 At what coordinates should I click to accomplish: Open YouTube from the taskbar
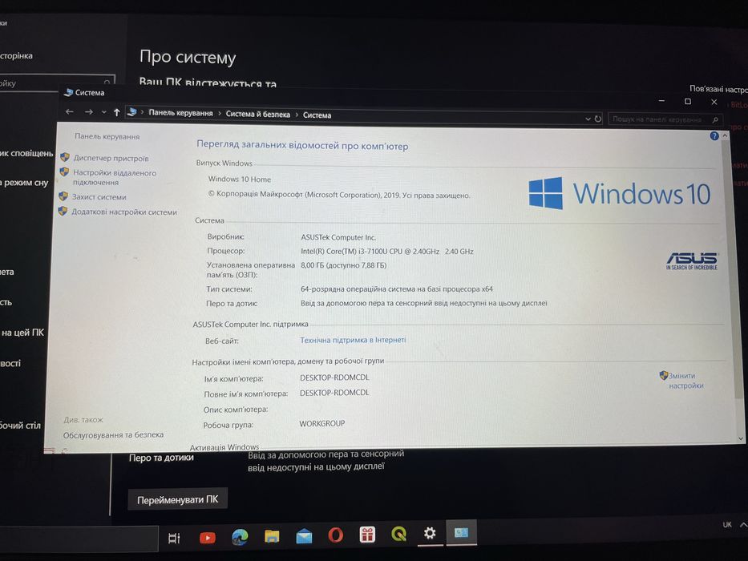click(x=207, y=538)
